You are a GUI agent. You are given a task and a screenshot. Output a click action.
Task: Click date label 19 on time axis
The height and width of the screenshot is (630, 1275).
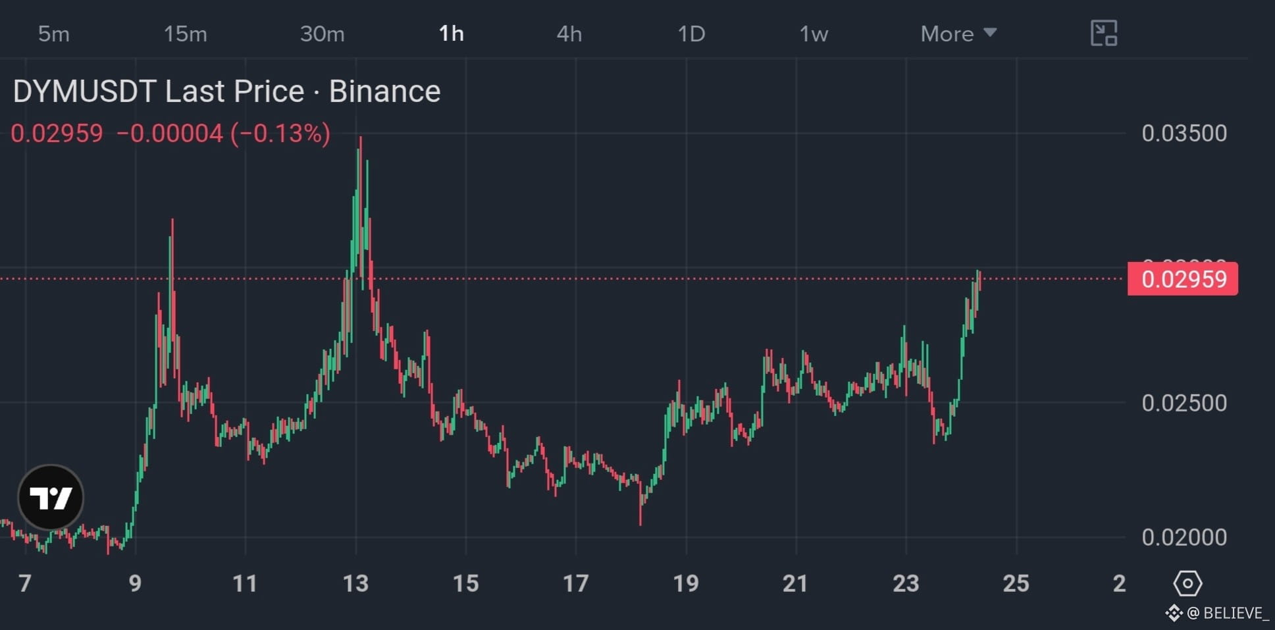tap(686, 583)
